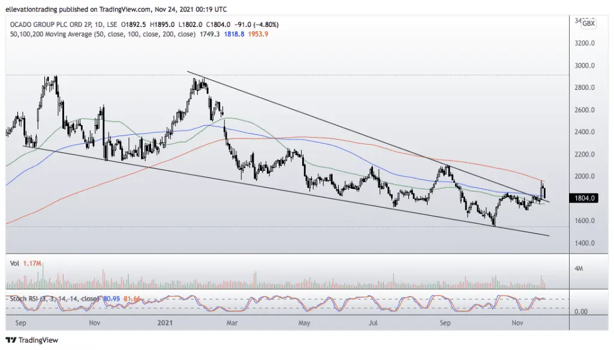614x350 pixels.
Task: Click the 4M volume axis label
Action: 579,268
